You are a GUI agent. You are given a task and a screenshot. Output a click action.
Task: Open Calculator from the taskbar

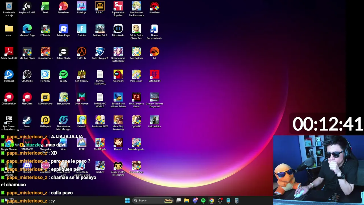[236, 200]
